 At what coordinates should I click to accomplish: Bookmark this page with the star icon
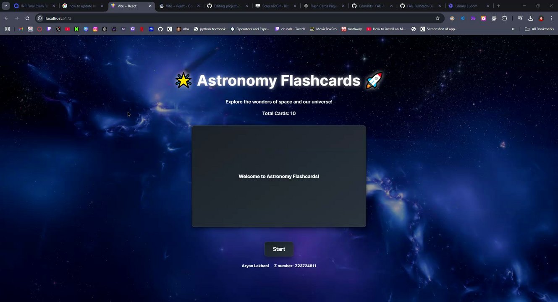(437, 18)
